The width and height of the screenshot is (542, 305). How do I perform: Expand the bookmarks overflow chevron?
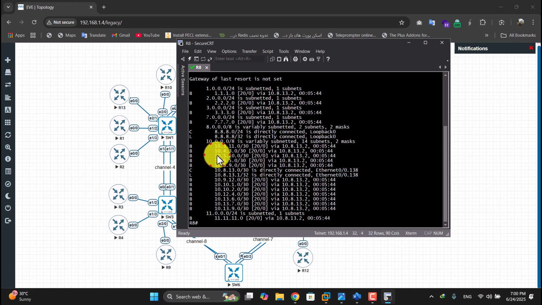tap(486, 35)
